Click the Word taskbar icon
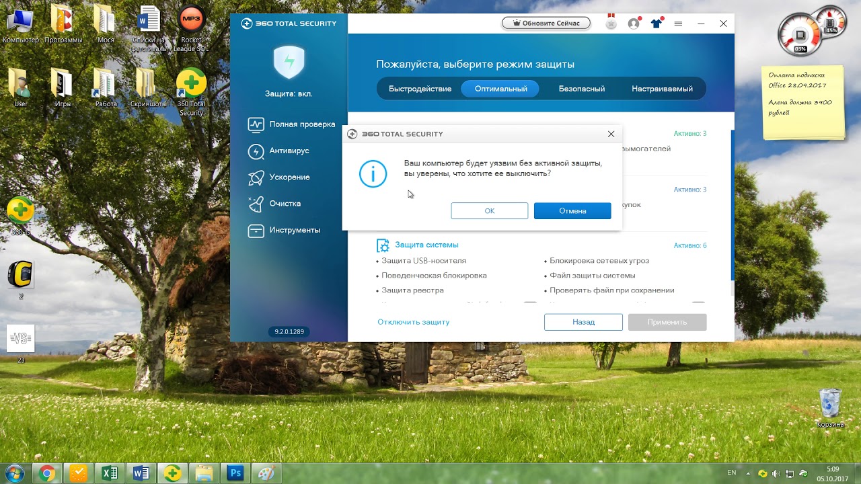This screenshot has width=861, height=484. tap(141, 473)
